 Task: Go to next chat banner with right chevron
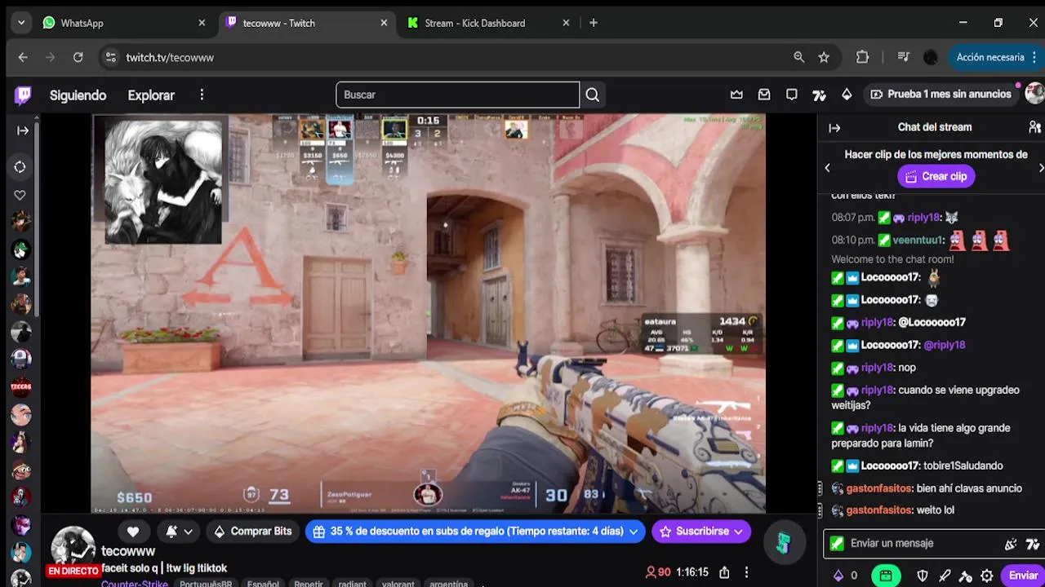click(1041, 168)
